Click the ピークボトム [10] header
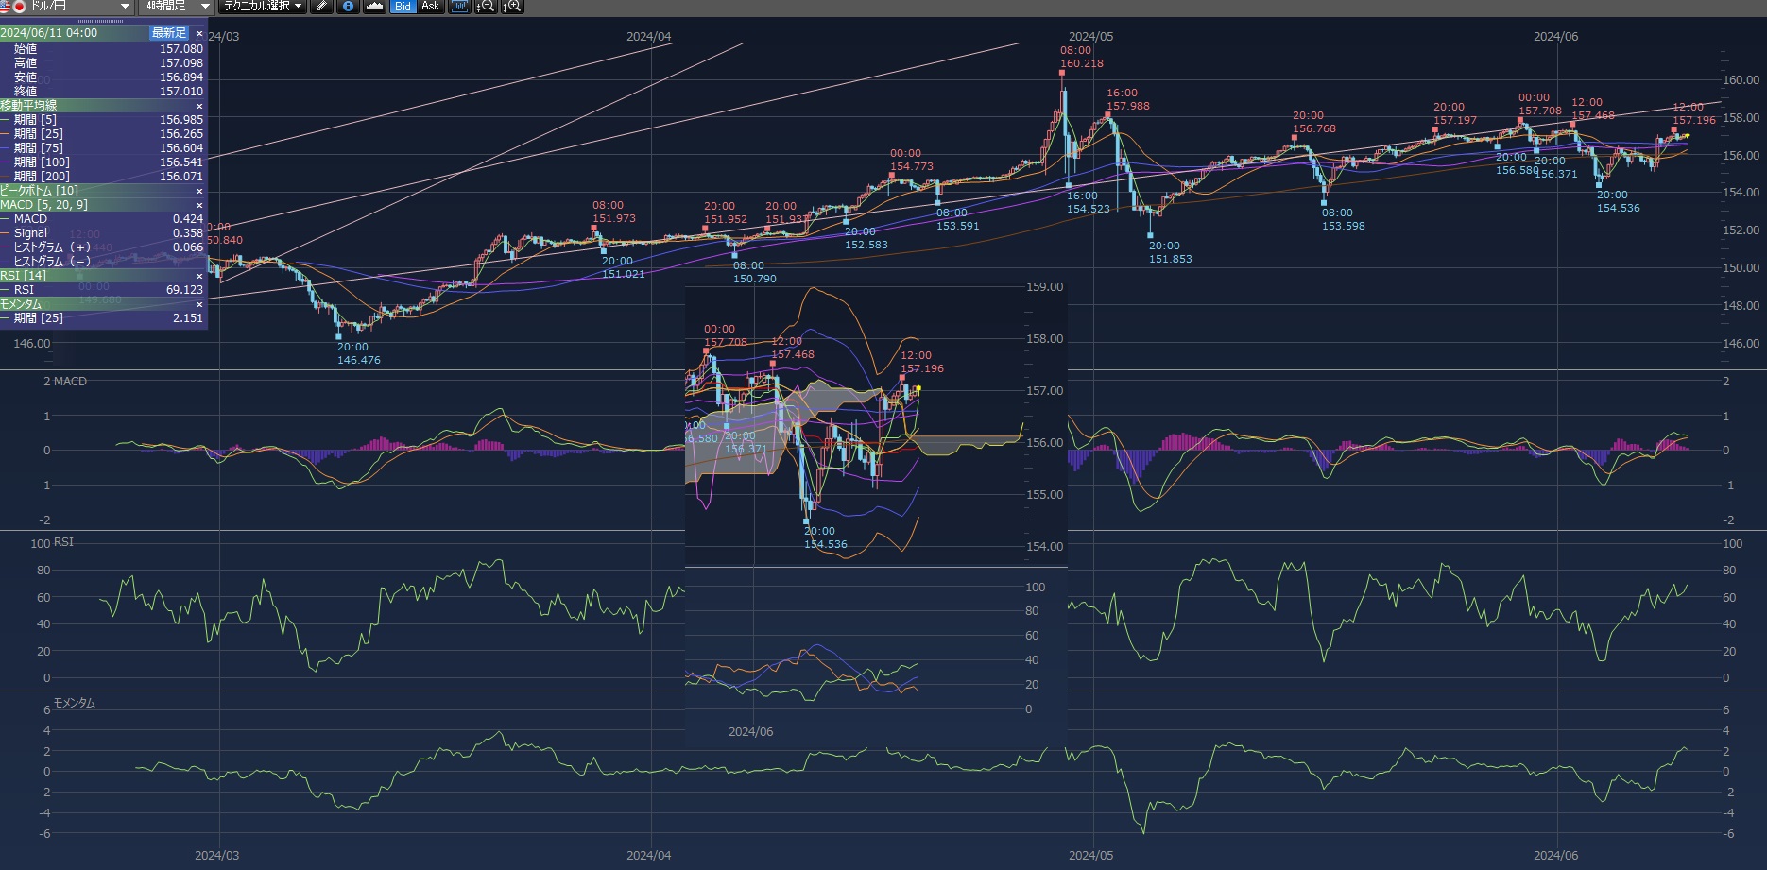 pos(40,191)
